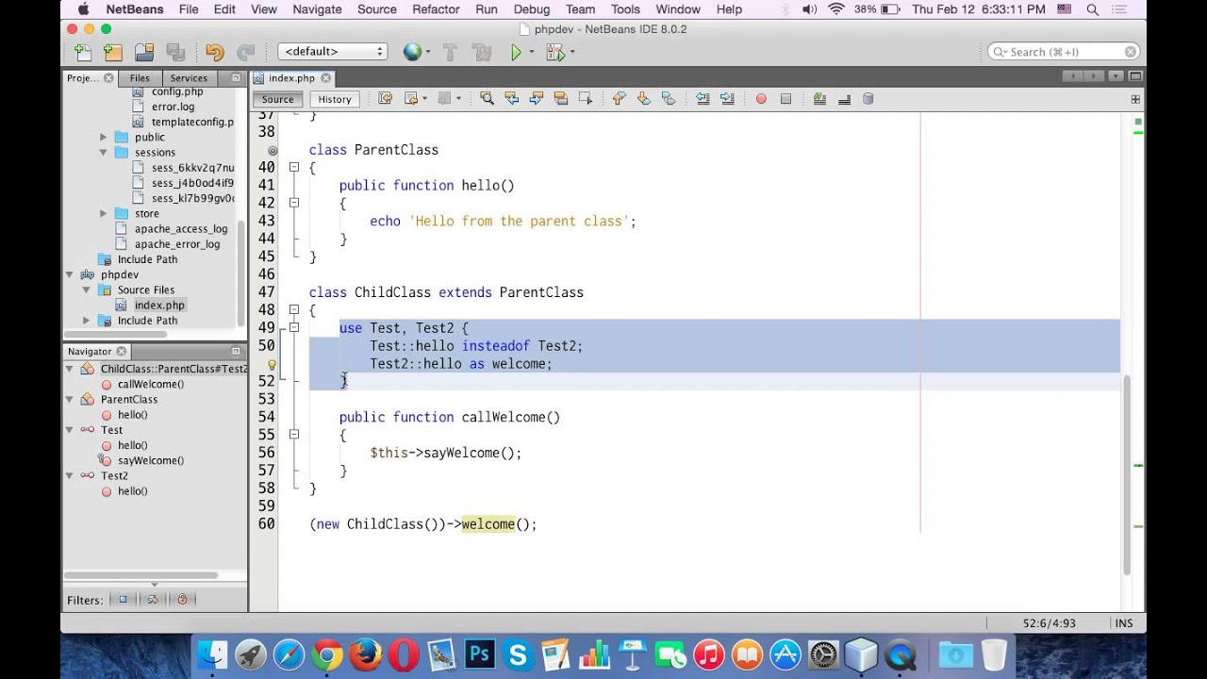The width and height of the screenshot is (1207, 679).
Task: Click the green Run Project play icon
Action: tap(516, 53)
